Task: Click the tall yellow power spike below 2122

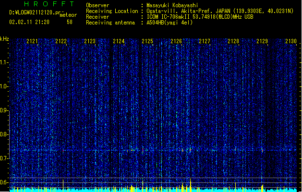Action: click(x=63, y=186)
